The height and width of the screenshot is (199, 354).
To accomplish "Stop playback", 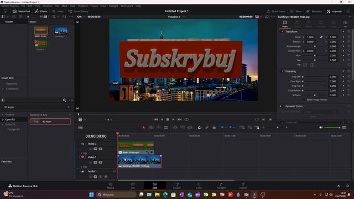I will pos(168,119).
